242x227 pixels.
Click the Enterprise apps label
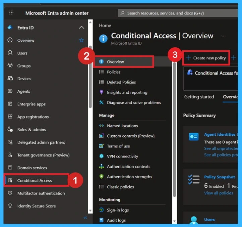(x=31, y=104)
